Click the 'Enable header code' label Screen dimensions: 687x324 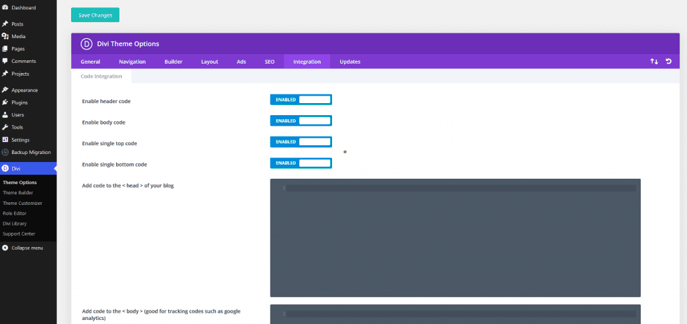coord(107,101)
